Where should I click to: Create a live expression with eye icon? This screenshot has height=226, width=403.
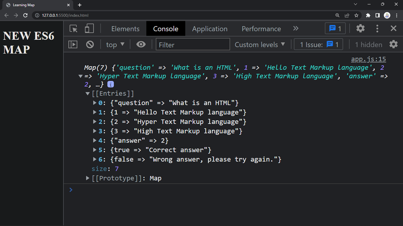(141, 45)
